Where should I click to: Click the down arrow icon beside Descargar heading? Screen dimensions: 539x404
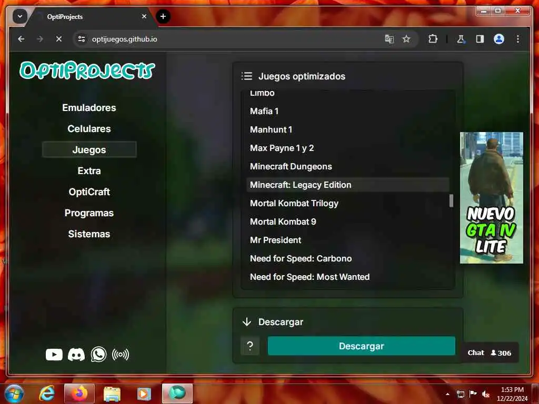pyautogui.click(x=247, y=322)
